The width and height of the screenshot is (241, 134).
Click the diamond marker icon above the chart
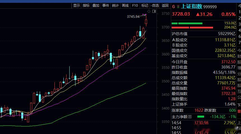(149, 11)
